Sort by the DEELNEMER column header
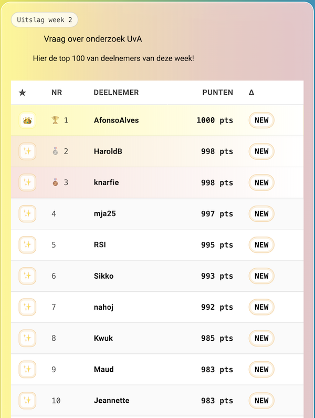This screenshot has width=315, height=418. [116, 93]
